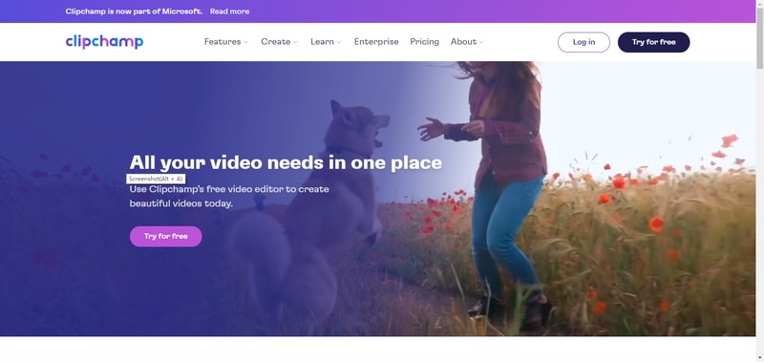The image size is (764, 362).
Task: Open the Pricing page
Action: coord(424,42)
